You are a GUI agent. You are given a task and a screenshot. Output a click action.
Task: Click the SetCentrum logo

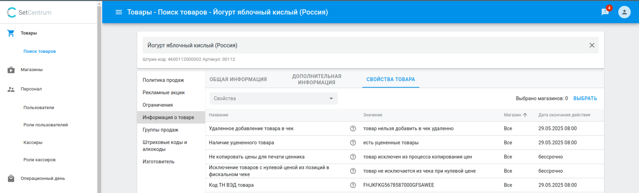click(x=29, y=12)
